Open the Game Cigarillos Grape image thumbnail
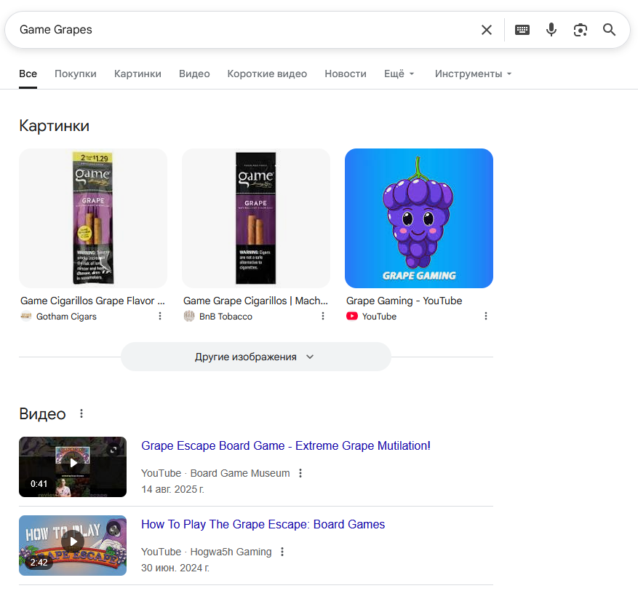This screenshot has width=638, height=591. coord(93,218)
